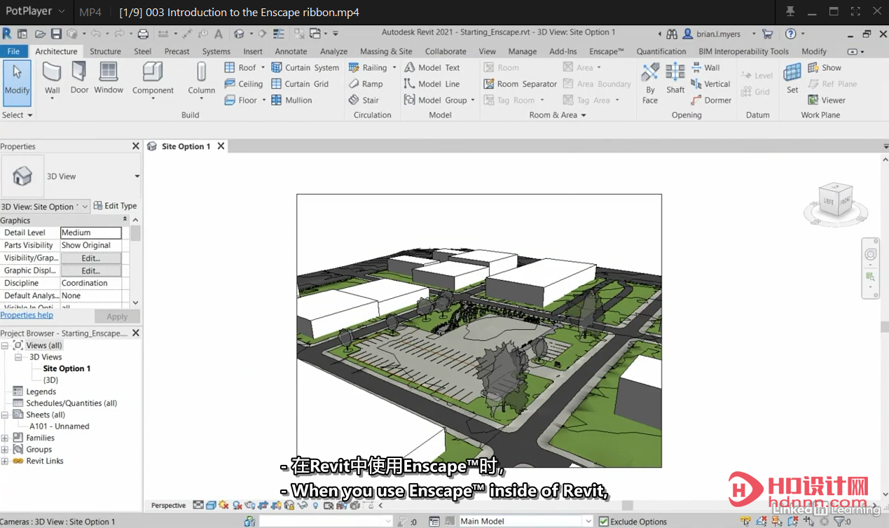Select the Column tool
889x528 pixels.
coord(201,81)
